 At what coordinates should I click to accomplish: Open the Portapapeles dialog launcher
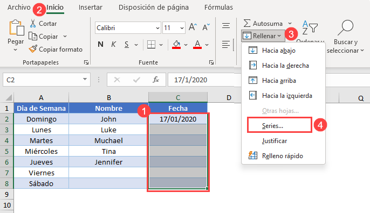point(86,62)
